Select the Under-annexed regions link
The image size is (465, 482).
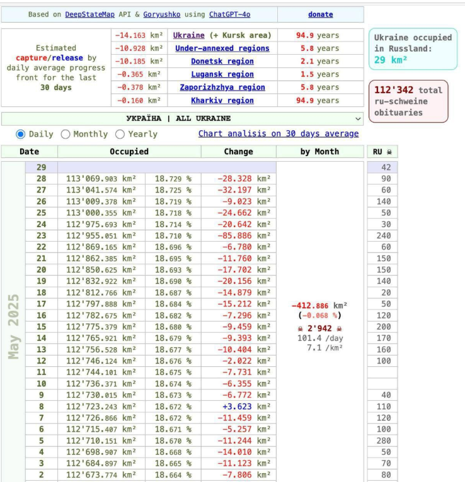222,48
